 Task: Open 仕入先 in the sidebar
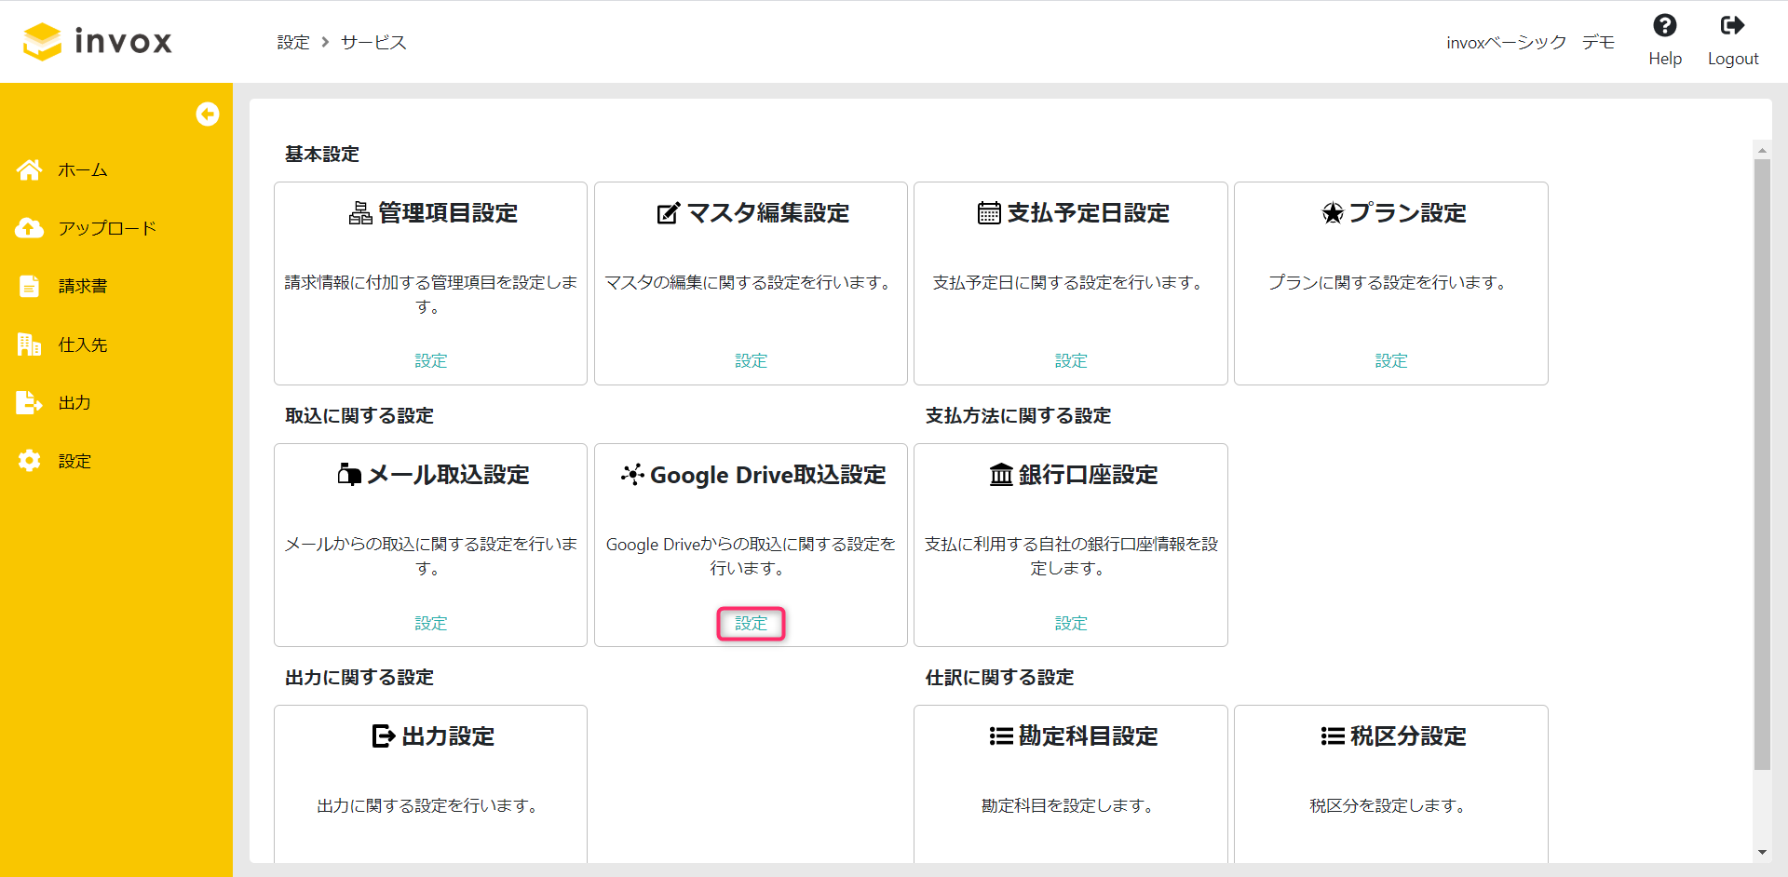tap(83, 344)
